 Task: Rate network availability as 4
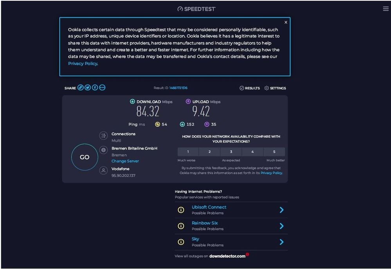pos(252,152)
